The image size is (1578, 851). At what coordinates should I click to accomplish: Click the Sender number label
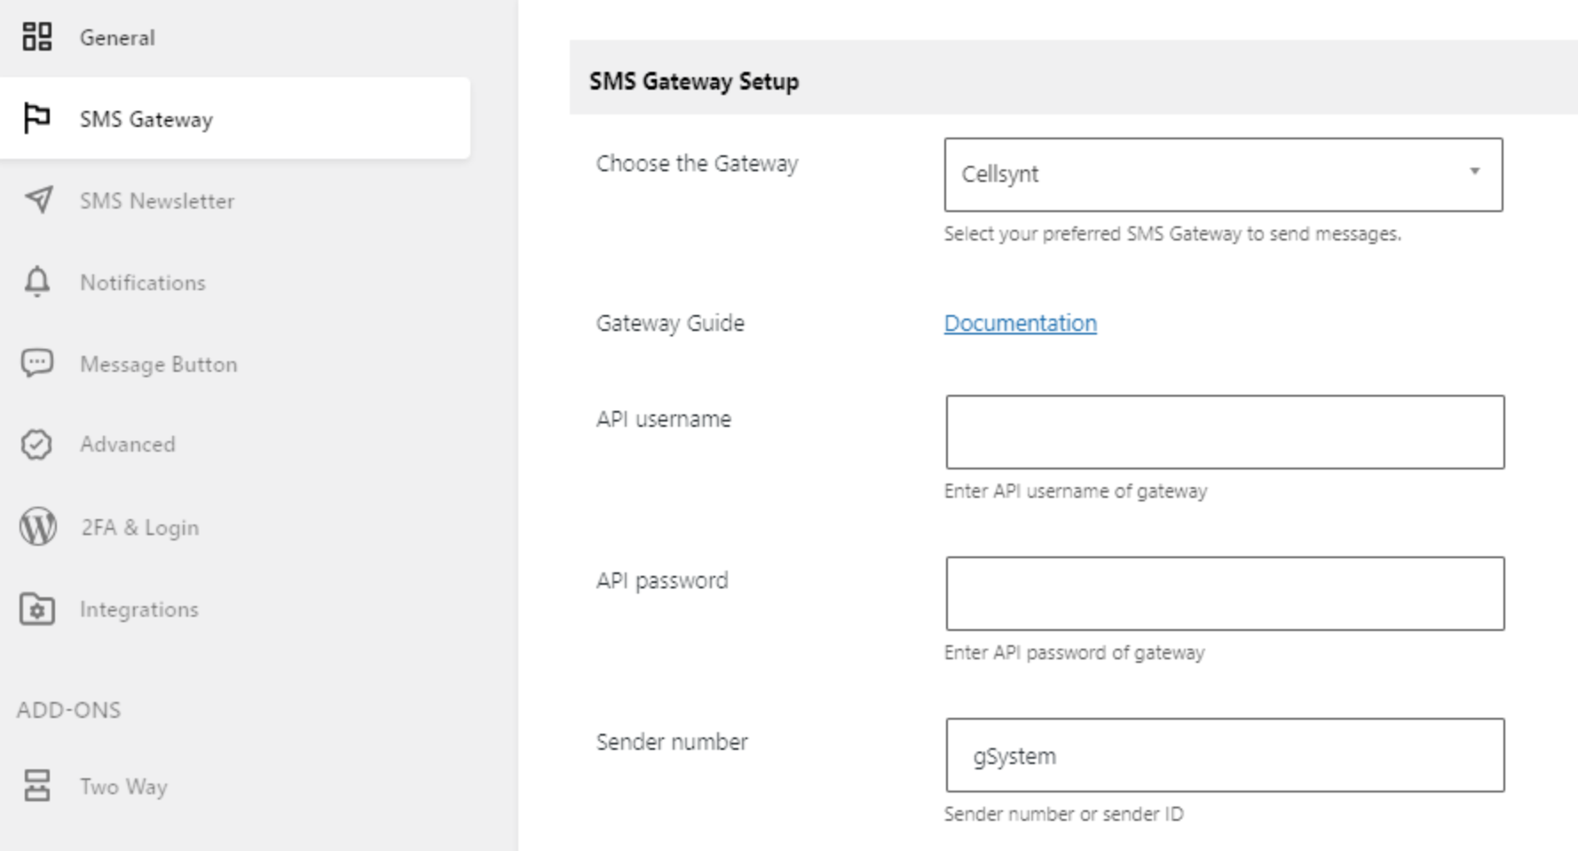672,742
